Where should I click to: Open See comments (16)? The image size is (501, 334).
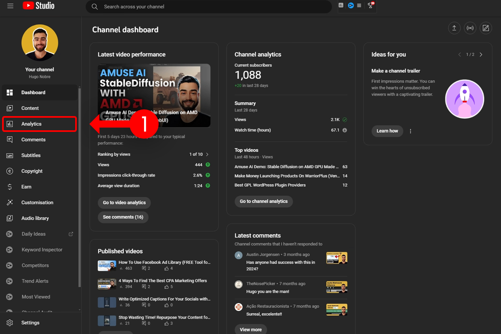[x=123, y=217]
